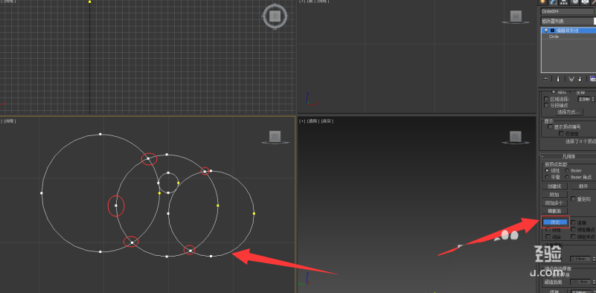Toggle light bulb of 编辑样条线 modifier
The image size is (596, 293).
click(x=546, y=30)
